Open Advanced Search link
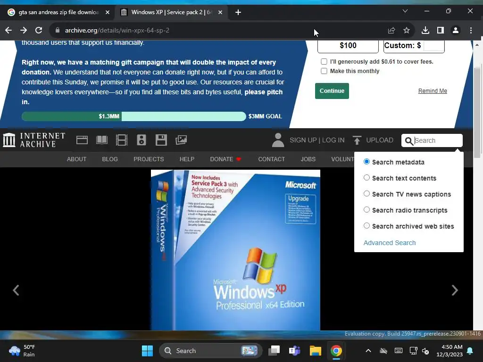 click(x=389, y=243)
